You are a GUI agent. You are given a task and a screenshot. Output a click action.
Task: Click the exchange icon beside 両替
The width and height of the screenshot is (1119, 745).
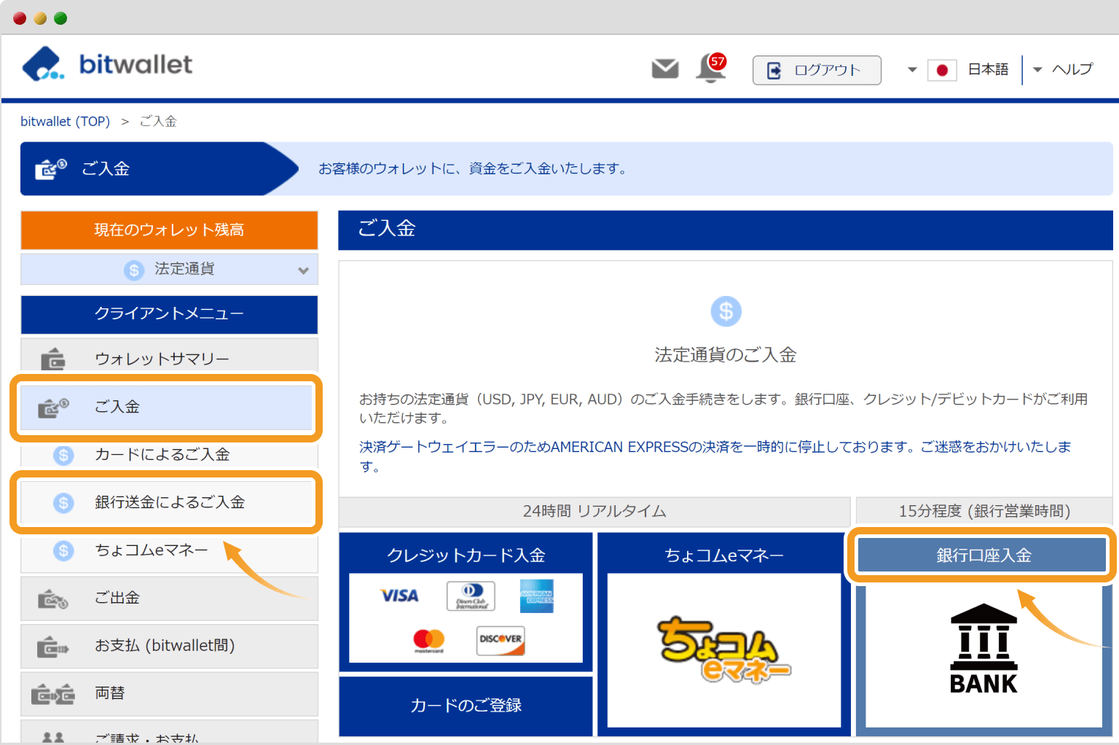53,694
